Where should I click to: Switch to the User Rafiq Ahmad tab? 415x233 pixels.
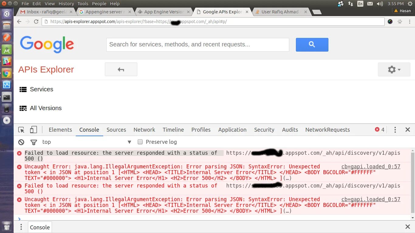click(x=281, y=12)
